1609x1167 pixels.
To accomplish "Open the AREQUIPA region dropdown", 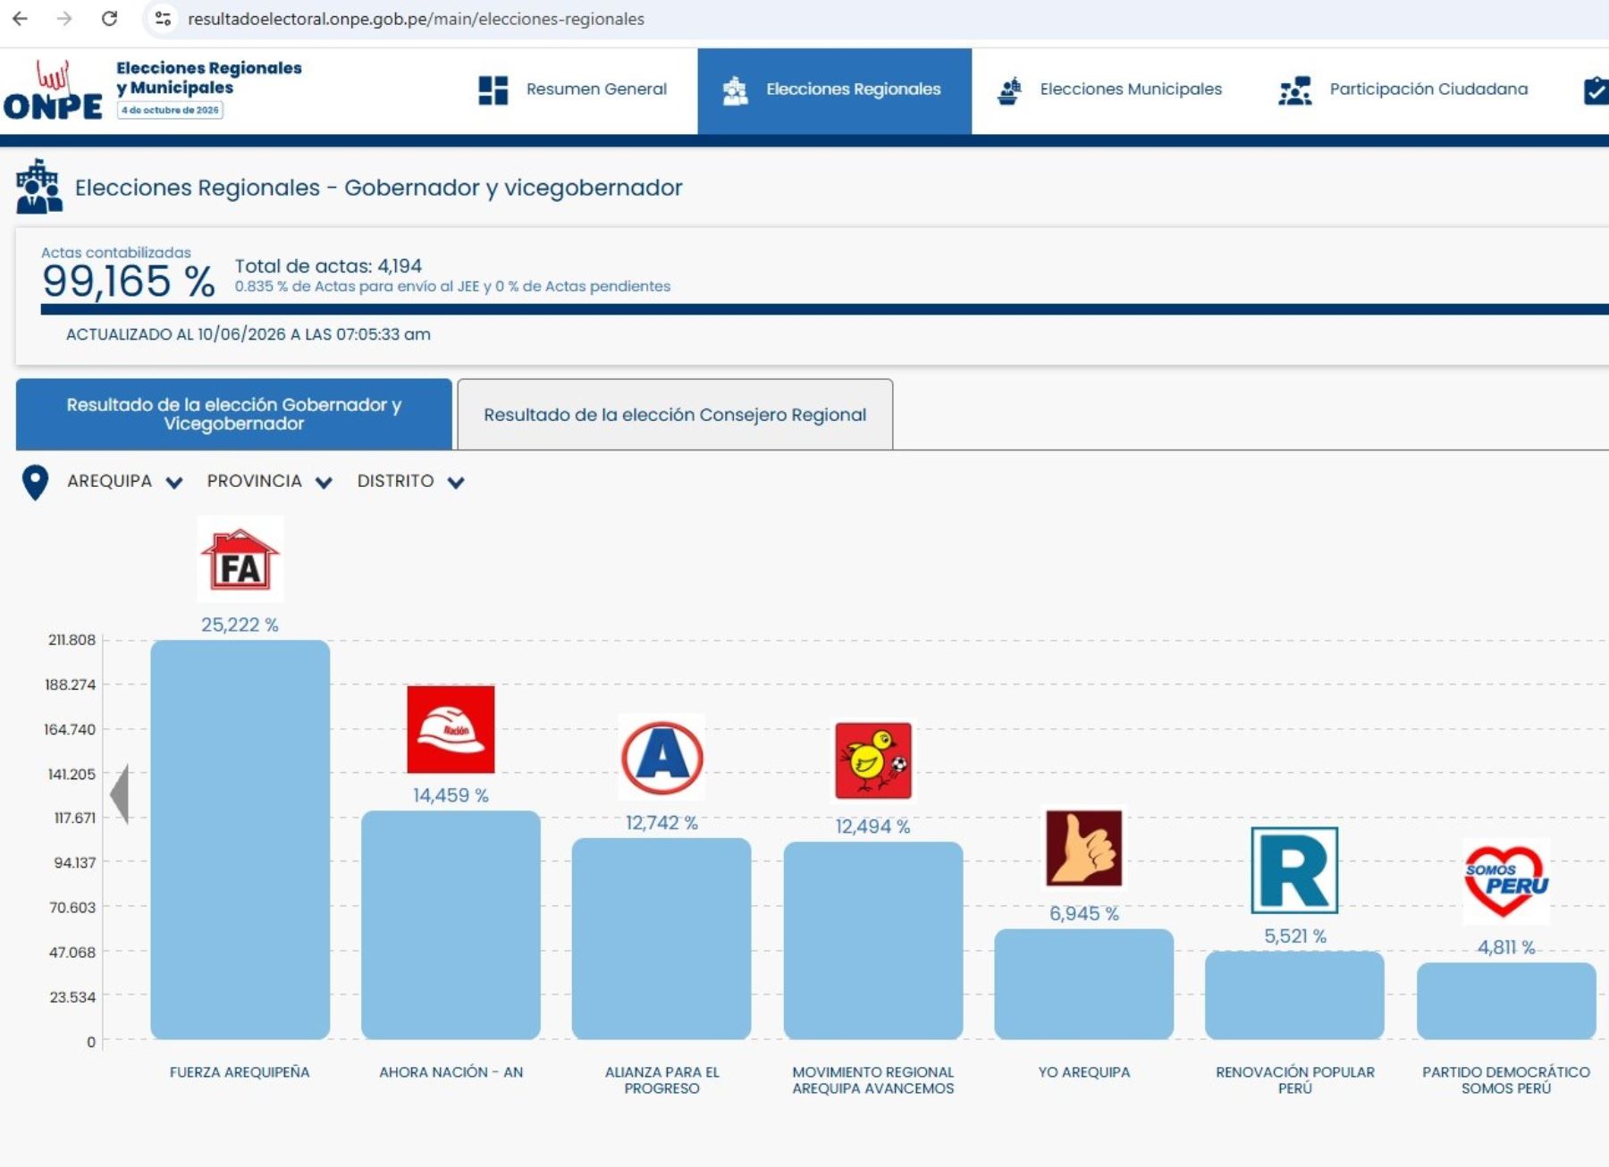I will (x=125, y=482).
